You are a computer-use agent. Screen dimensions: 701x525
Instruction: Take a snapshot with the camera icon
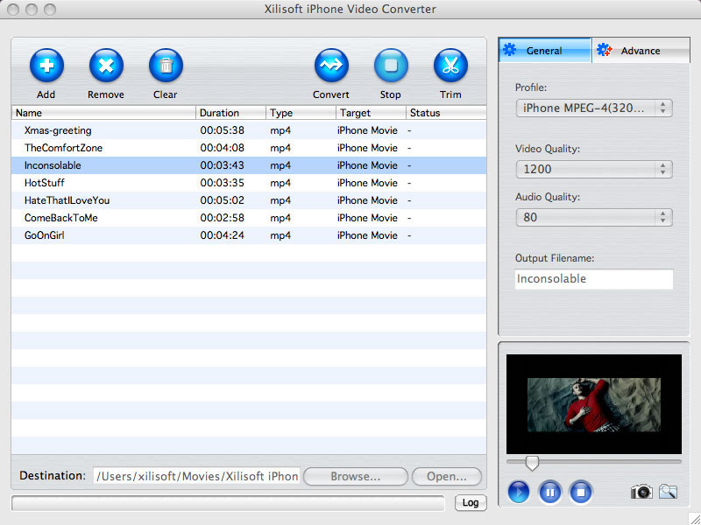point(641,492)
